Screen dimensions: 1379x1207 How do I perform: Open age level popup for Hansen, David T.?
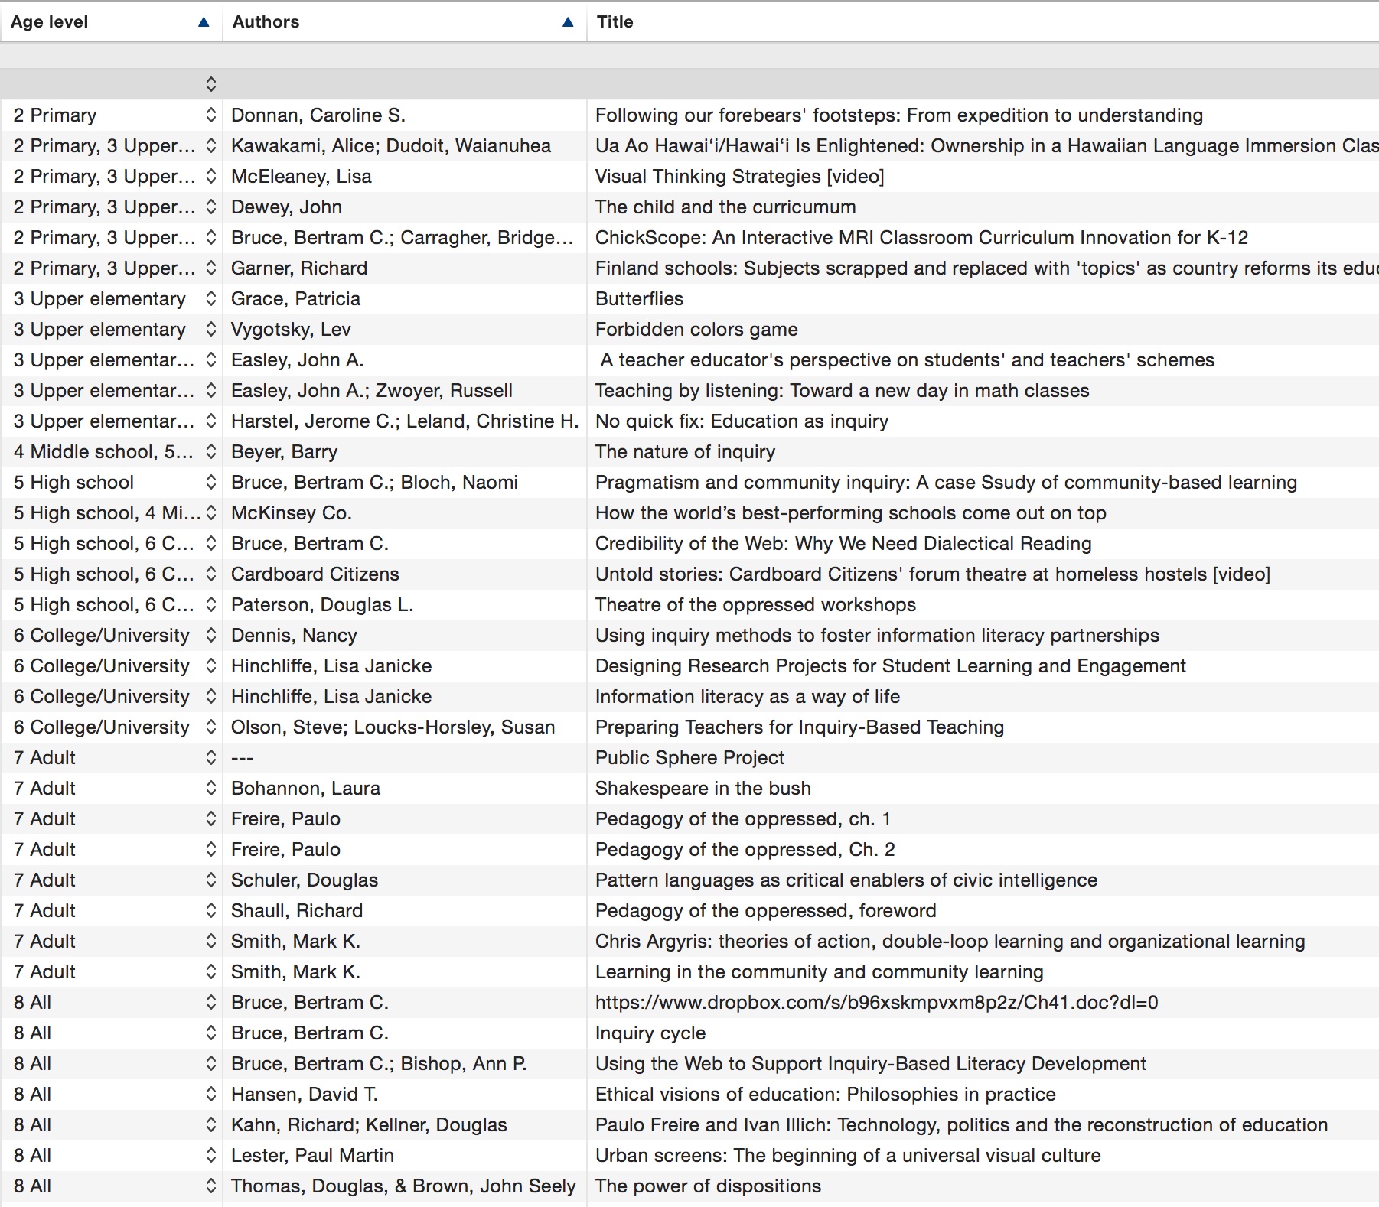pos(211,1095)
